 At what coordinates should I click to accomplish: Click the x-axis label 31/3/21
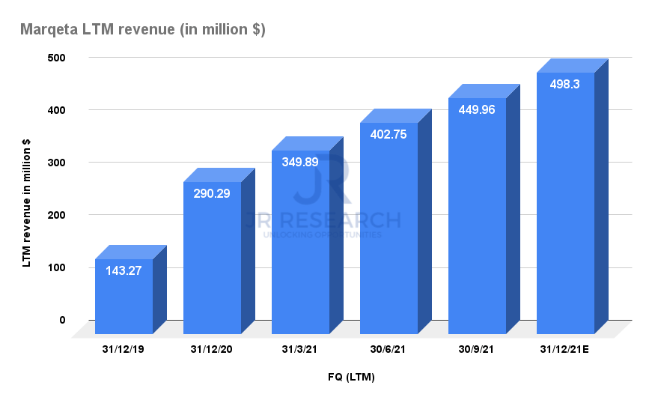[299, 349]
